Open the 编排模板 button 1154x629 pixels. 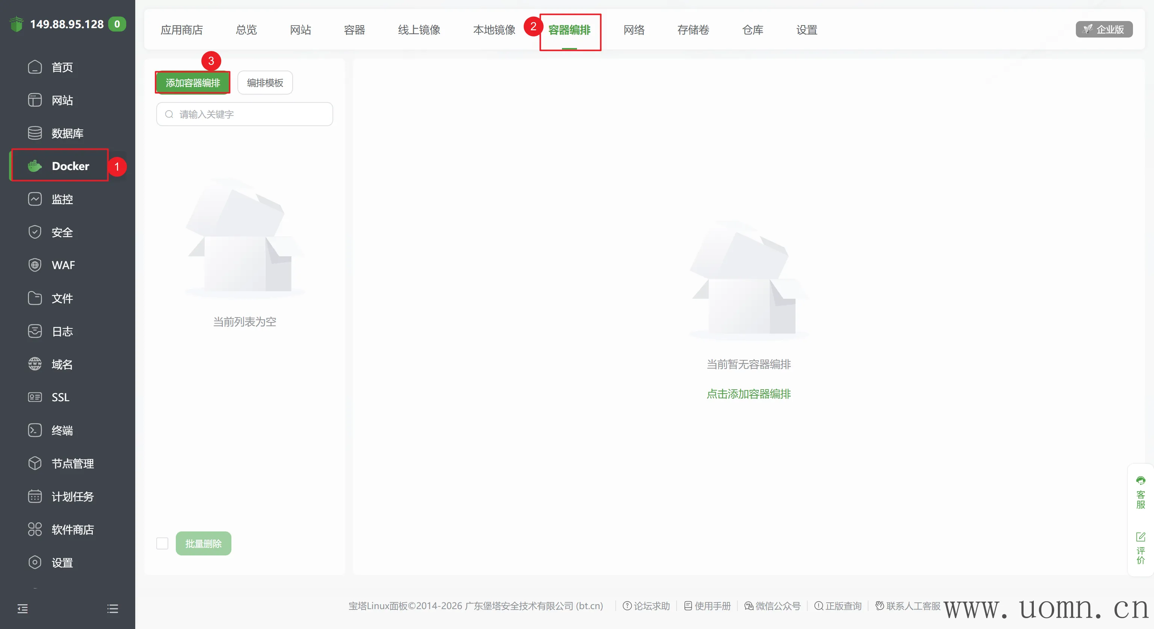(x=265, y=83)
